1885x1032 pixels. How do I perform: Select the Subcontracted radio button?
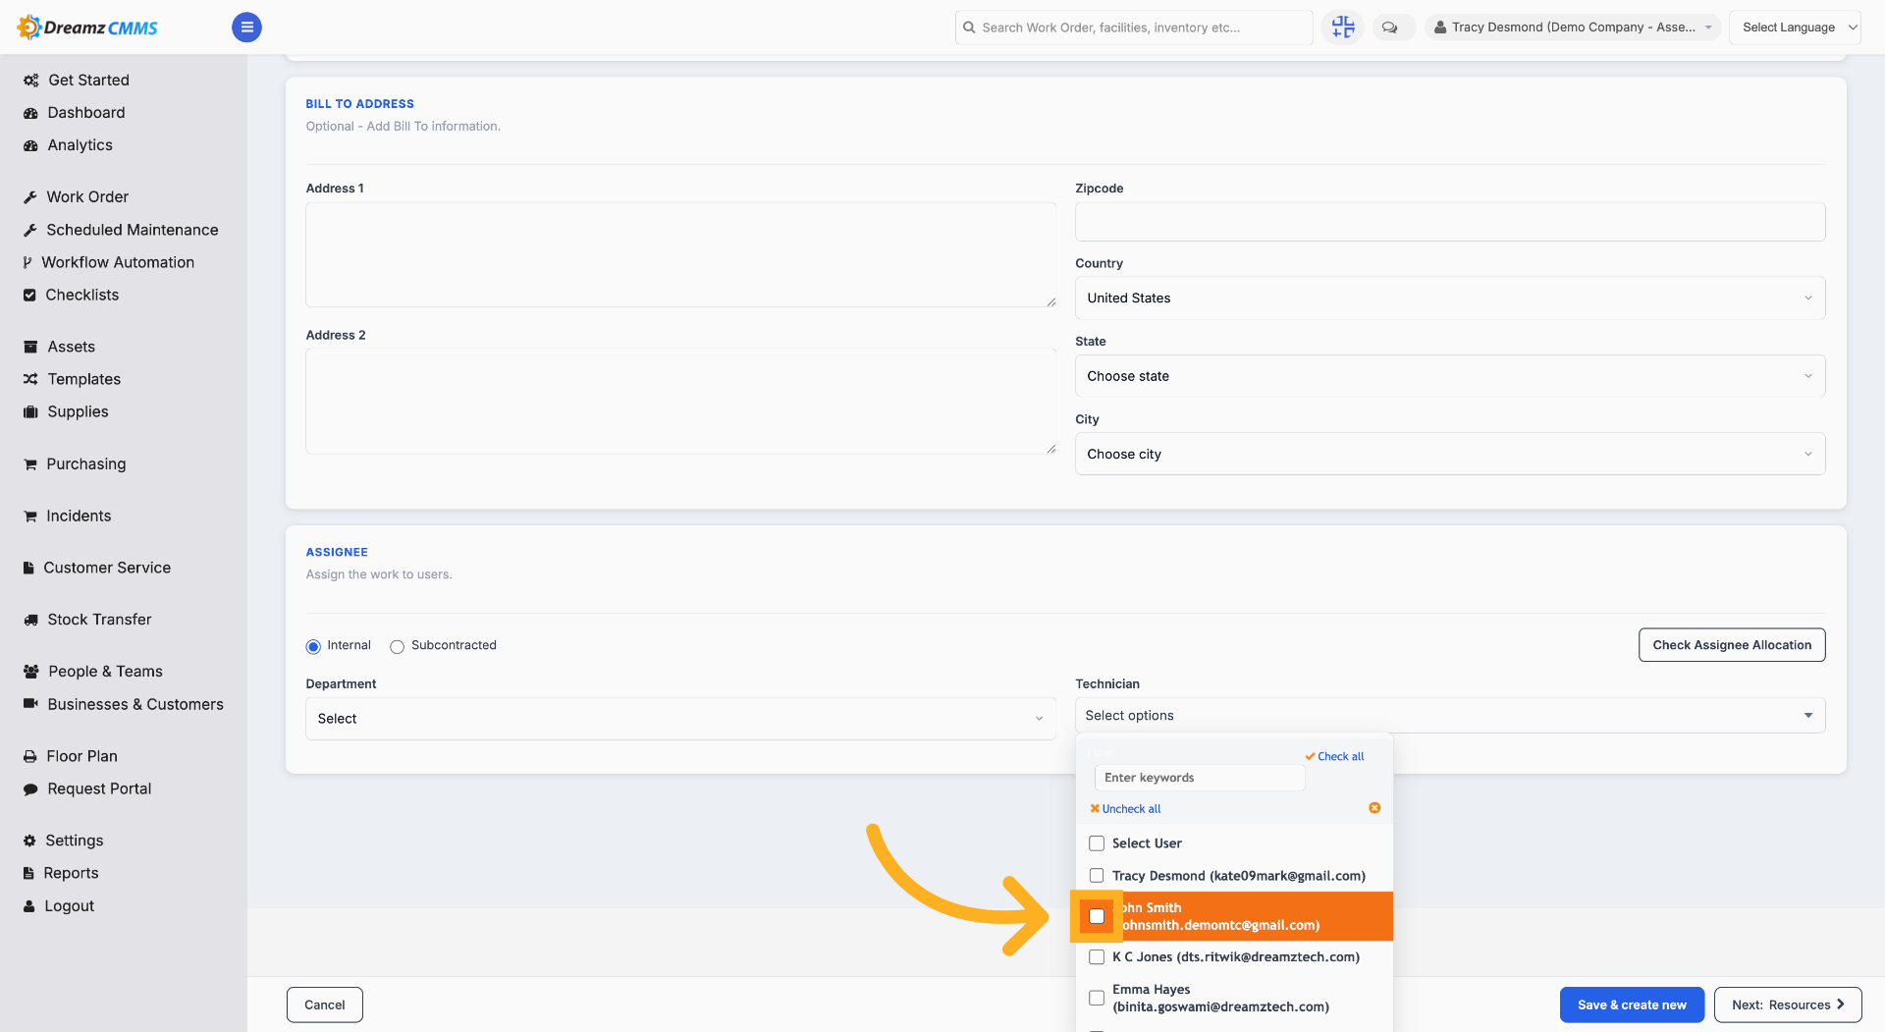[397, 646]
